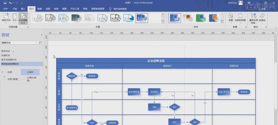Open the 版式 layout dialog launcher
Screen dimensions: 278x125
click(266, 27)
